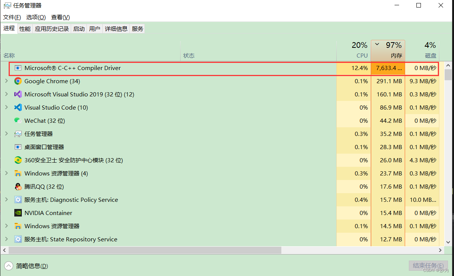Screen dimensions: 454x276
Task: Maximize the Task Manager window
Action: coord(419,5)
